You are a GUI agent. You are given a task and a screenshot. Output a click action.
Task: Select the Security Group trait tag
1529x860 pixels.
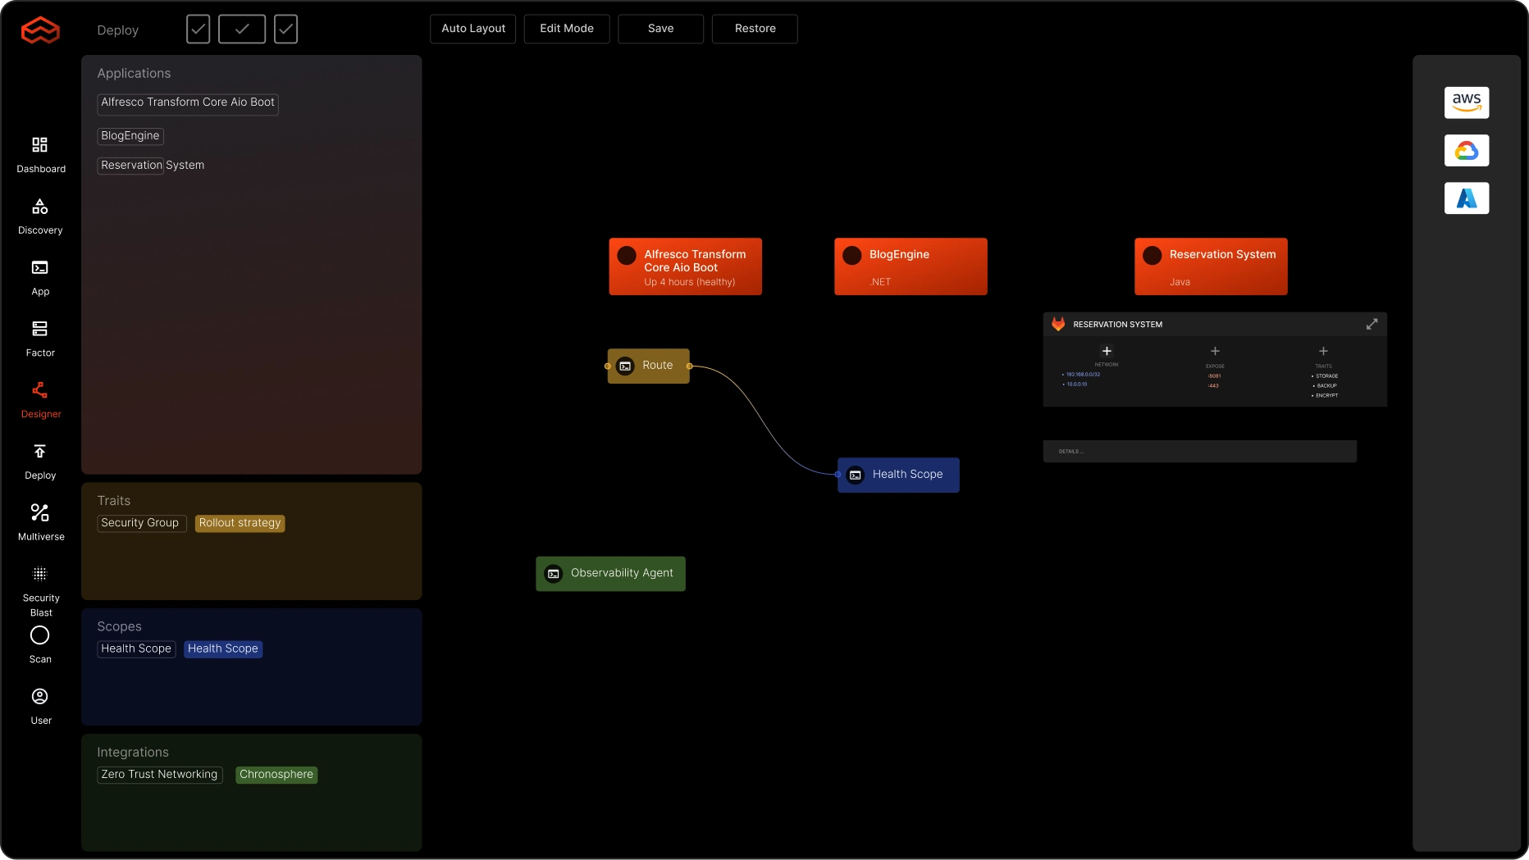[x=141, y=523]
